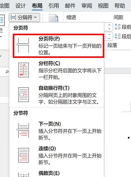
Task: Go to the 邮件 tab
Action: point(70,6)
